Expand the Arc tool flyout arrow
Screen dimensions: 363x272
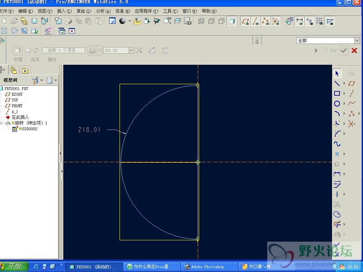tap(344, 113)
